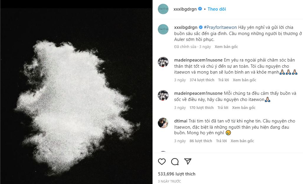Open comment box via the speech bubble icon
Viewport: 303px width, 184px height.
(x=174, y=161)
